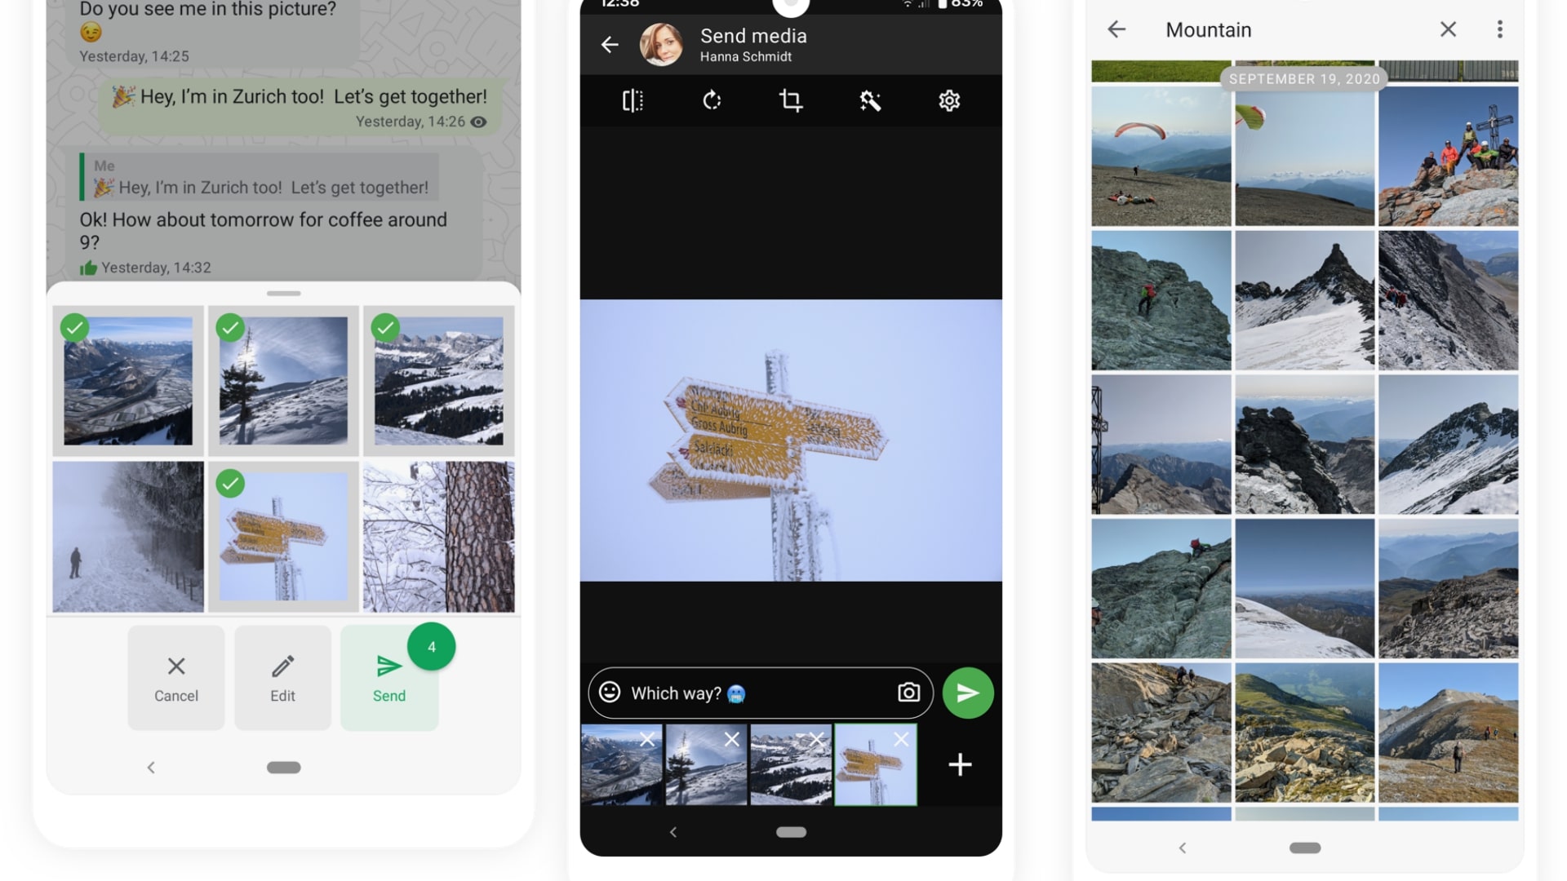Open the green paraglider sky photo

pyautogui.click(x=1305, y=156)
